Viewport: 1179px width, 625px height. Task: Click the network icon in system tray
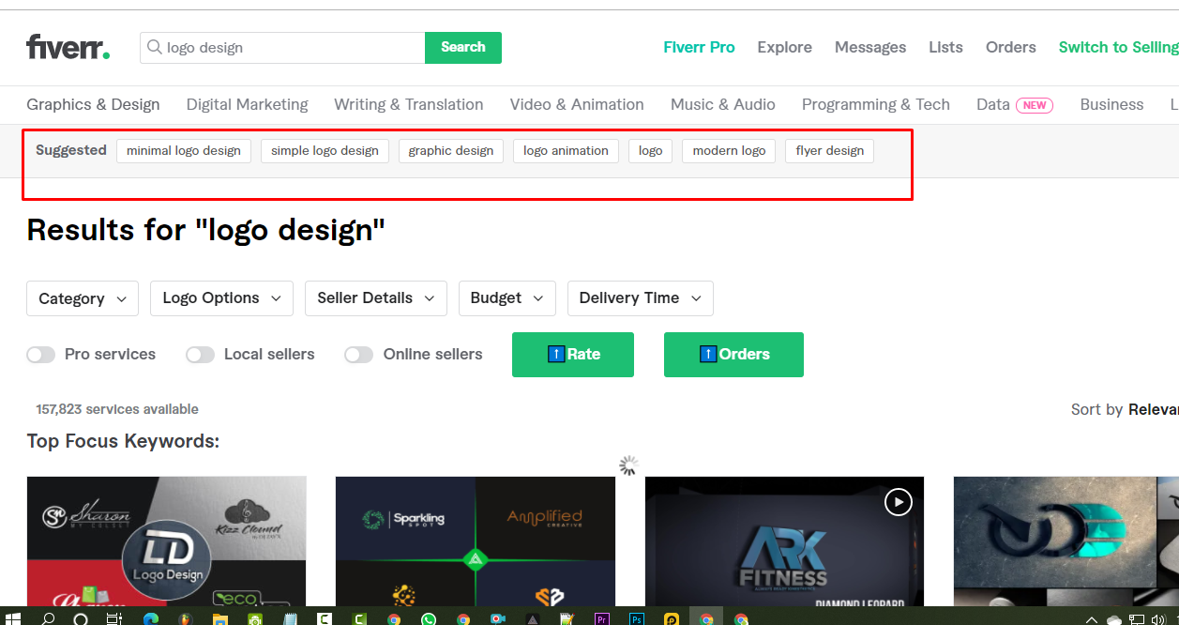pyautogui.click(x=1136, y=619)
